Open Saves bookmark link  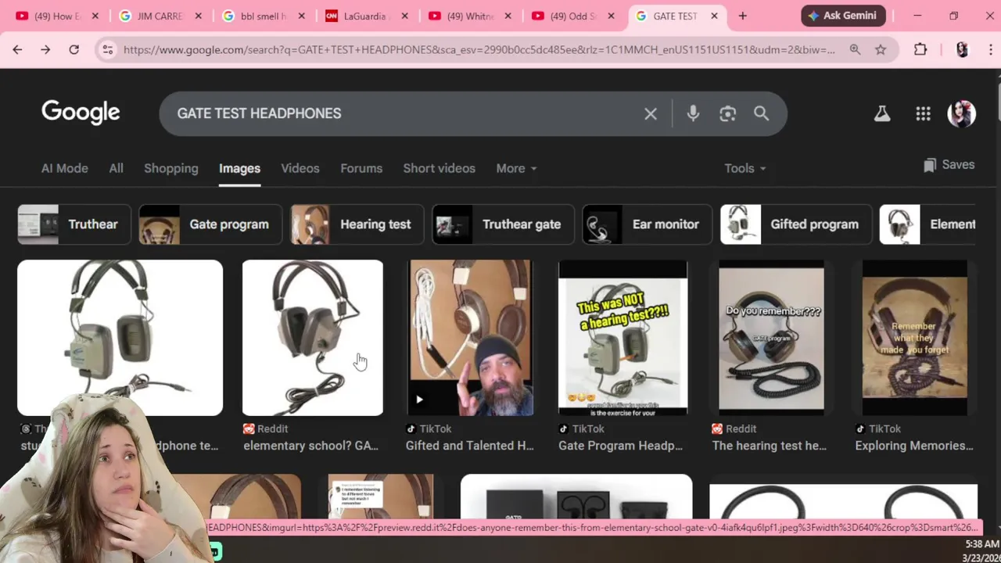point(949,165)
